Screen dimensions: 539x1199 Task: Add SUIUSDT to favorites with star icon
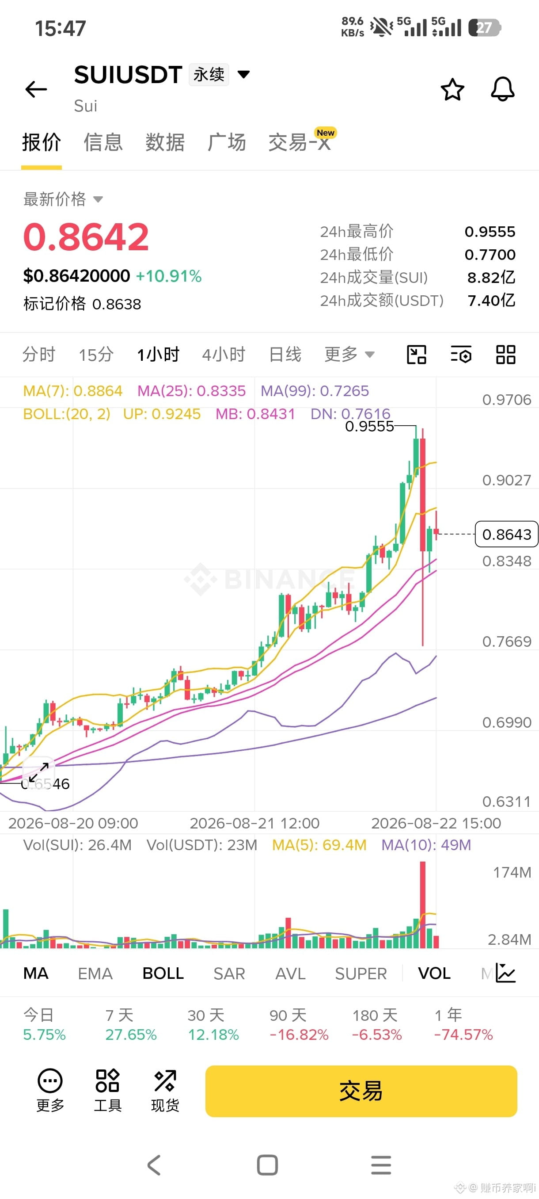[x=452, y=89]
